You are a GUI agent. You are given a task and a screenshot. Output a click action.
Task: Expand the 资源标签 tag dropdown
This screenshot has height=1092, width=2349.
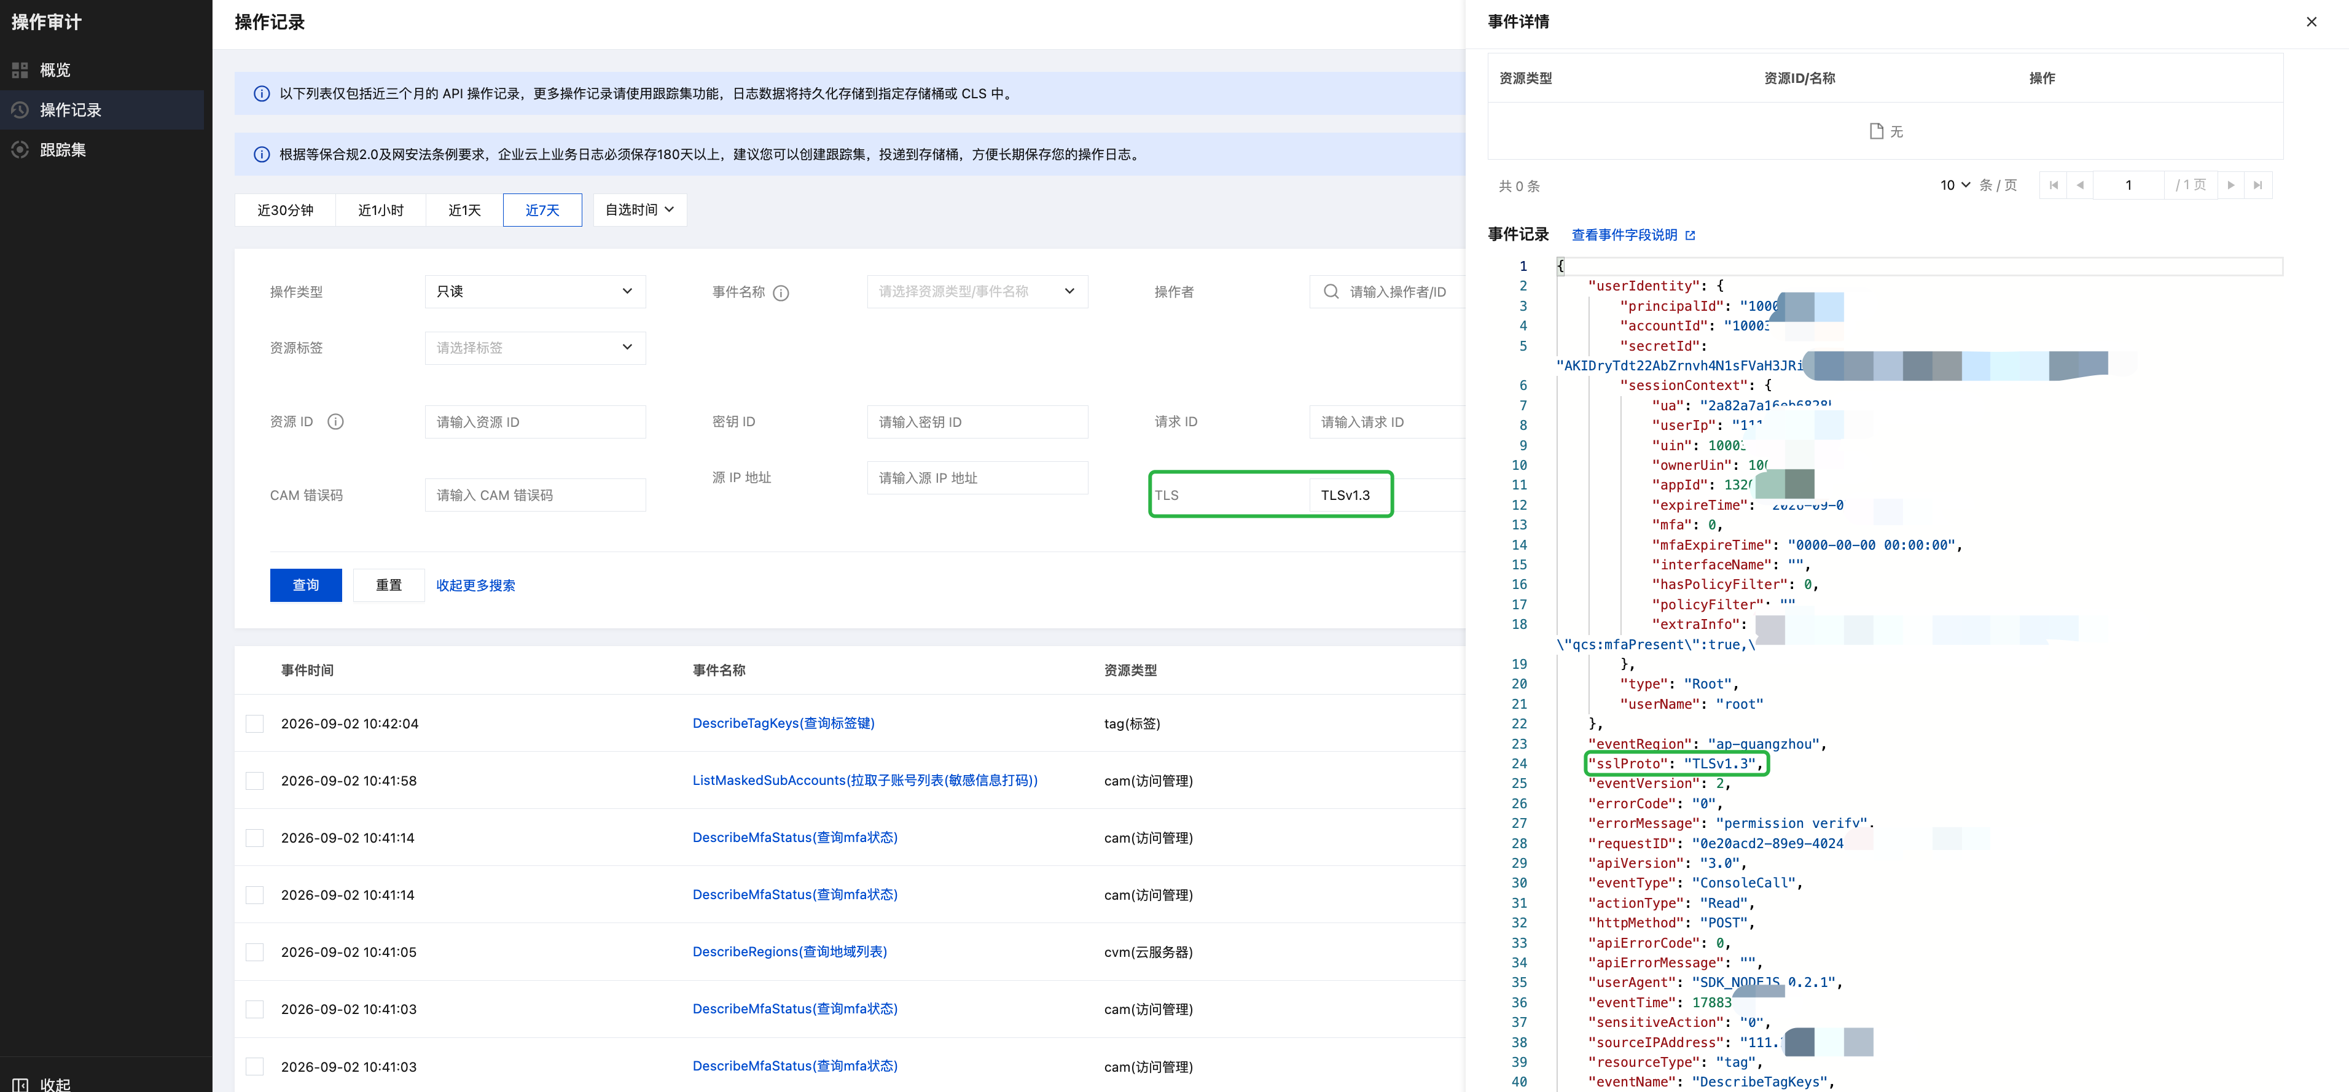(535, 348)
